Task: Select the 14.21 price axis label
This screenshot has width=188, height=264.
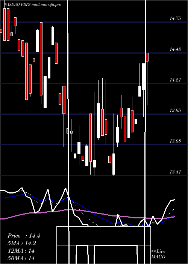Action: coord(175,80)
